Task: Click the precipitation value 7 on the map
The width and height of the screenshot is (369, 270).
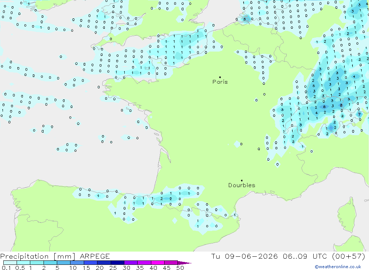Action: (x=359, y=115)
